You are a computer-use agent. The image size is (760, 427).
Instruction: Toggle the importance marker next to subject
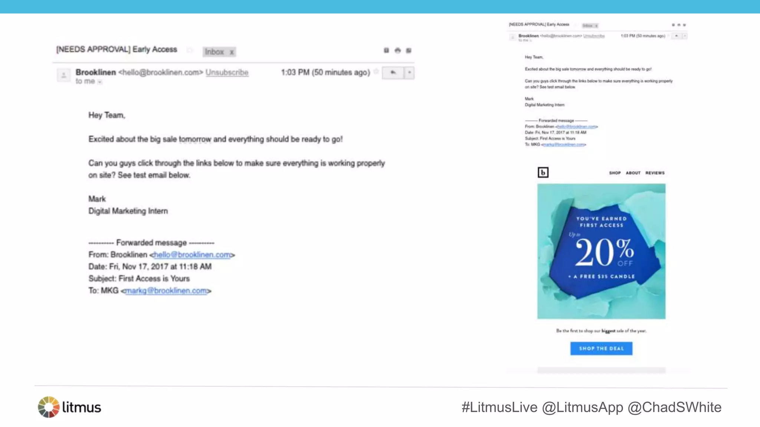(190, 50)
